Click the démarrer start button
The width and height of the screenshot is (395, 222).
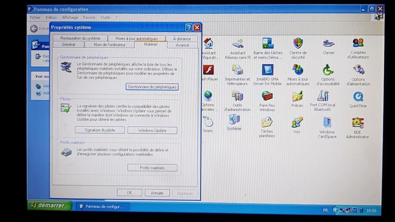[50, 205]
